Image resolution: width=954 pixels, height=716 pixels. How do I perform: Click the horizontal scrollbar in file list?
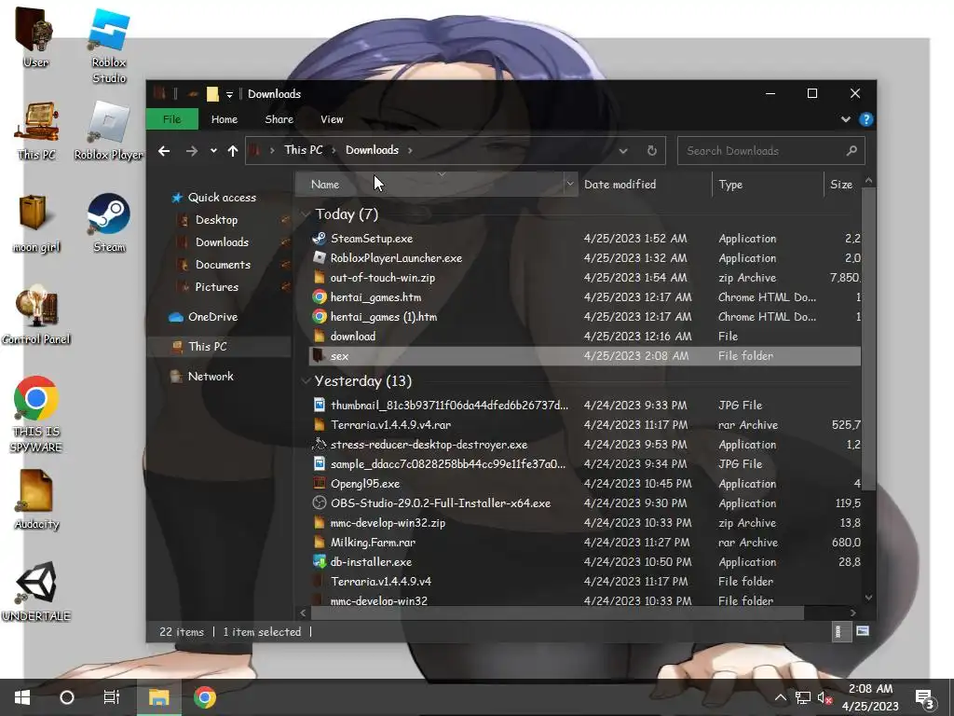point(557,613)
